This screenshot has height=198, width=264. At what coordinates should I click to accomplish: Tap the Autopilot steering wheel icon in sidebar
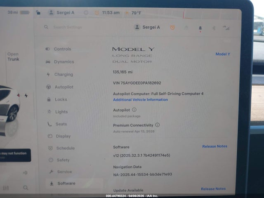[x=49, y=87]
